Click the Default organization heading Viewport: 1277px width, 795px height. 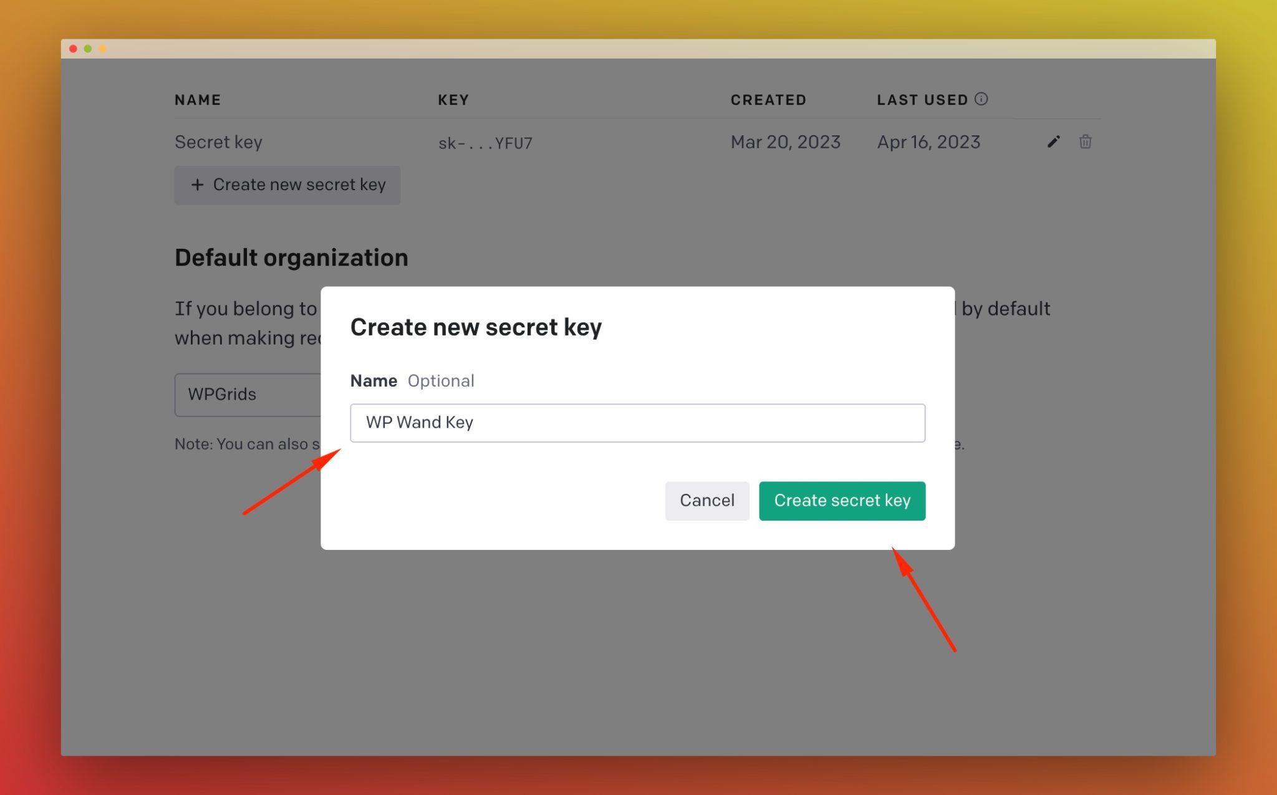[291, 258]
